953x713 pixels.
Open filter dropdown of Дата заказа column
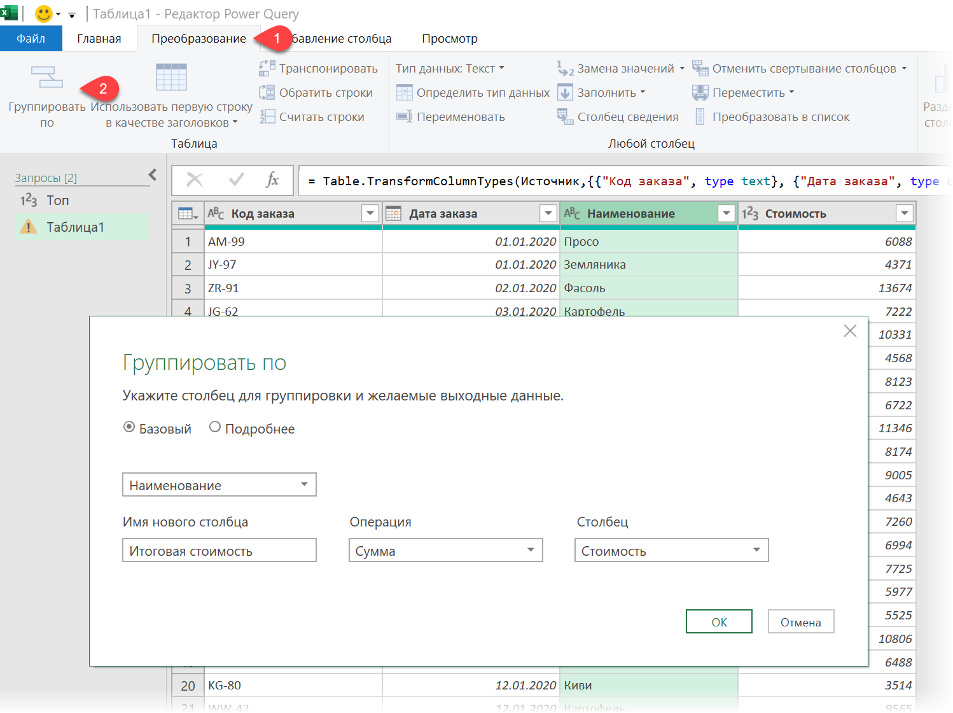point(548,213)
